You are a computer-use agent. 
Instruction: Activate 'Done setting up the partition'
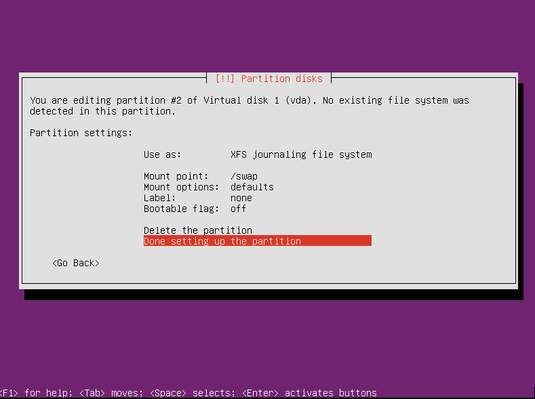258,241
